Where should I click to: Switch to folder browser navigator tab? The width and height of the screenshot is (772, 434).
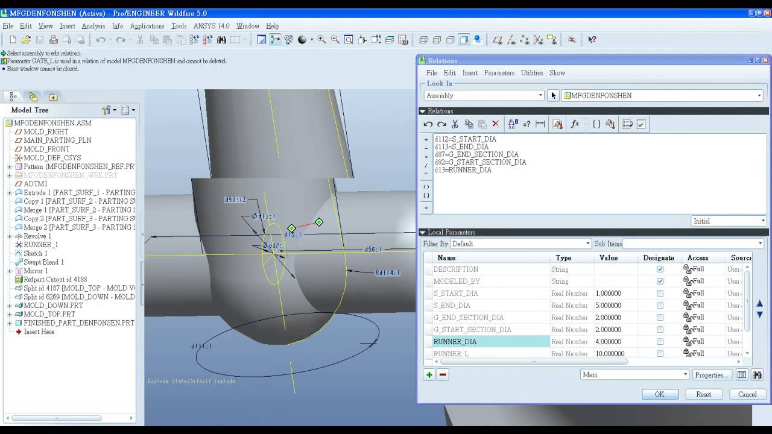pyautogui.click(x=33, y=96)
